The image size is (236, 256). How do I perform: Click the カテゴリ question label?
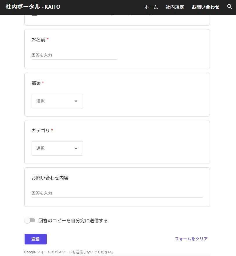(x=41, y=130)
